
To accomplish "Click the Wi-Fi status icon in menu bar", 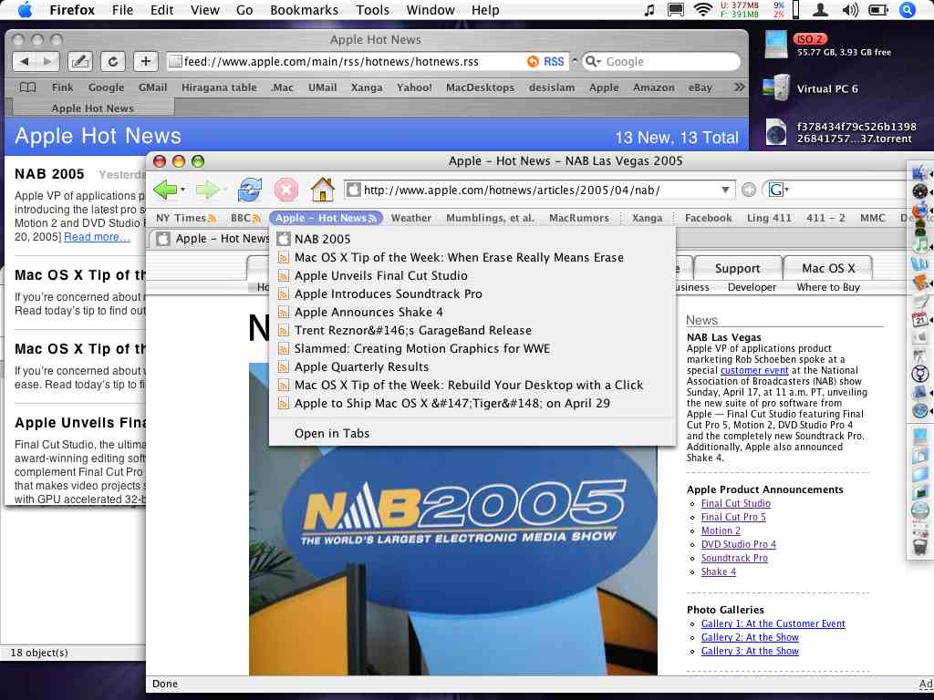I will tap(703, 9).
